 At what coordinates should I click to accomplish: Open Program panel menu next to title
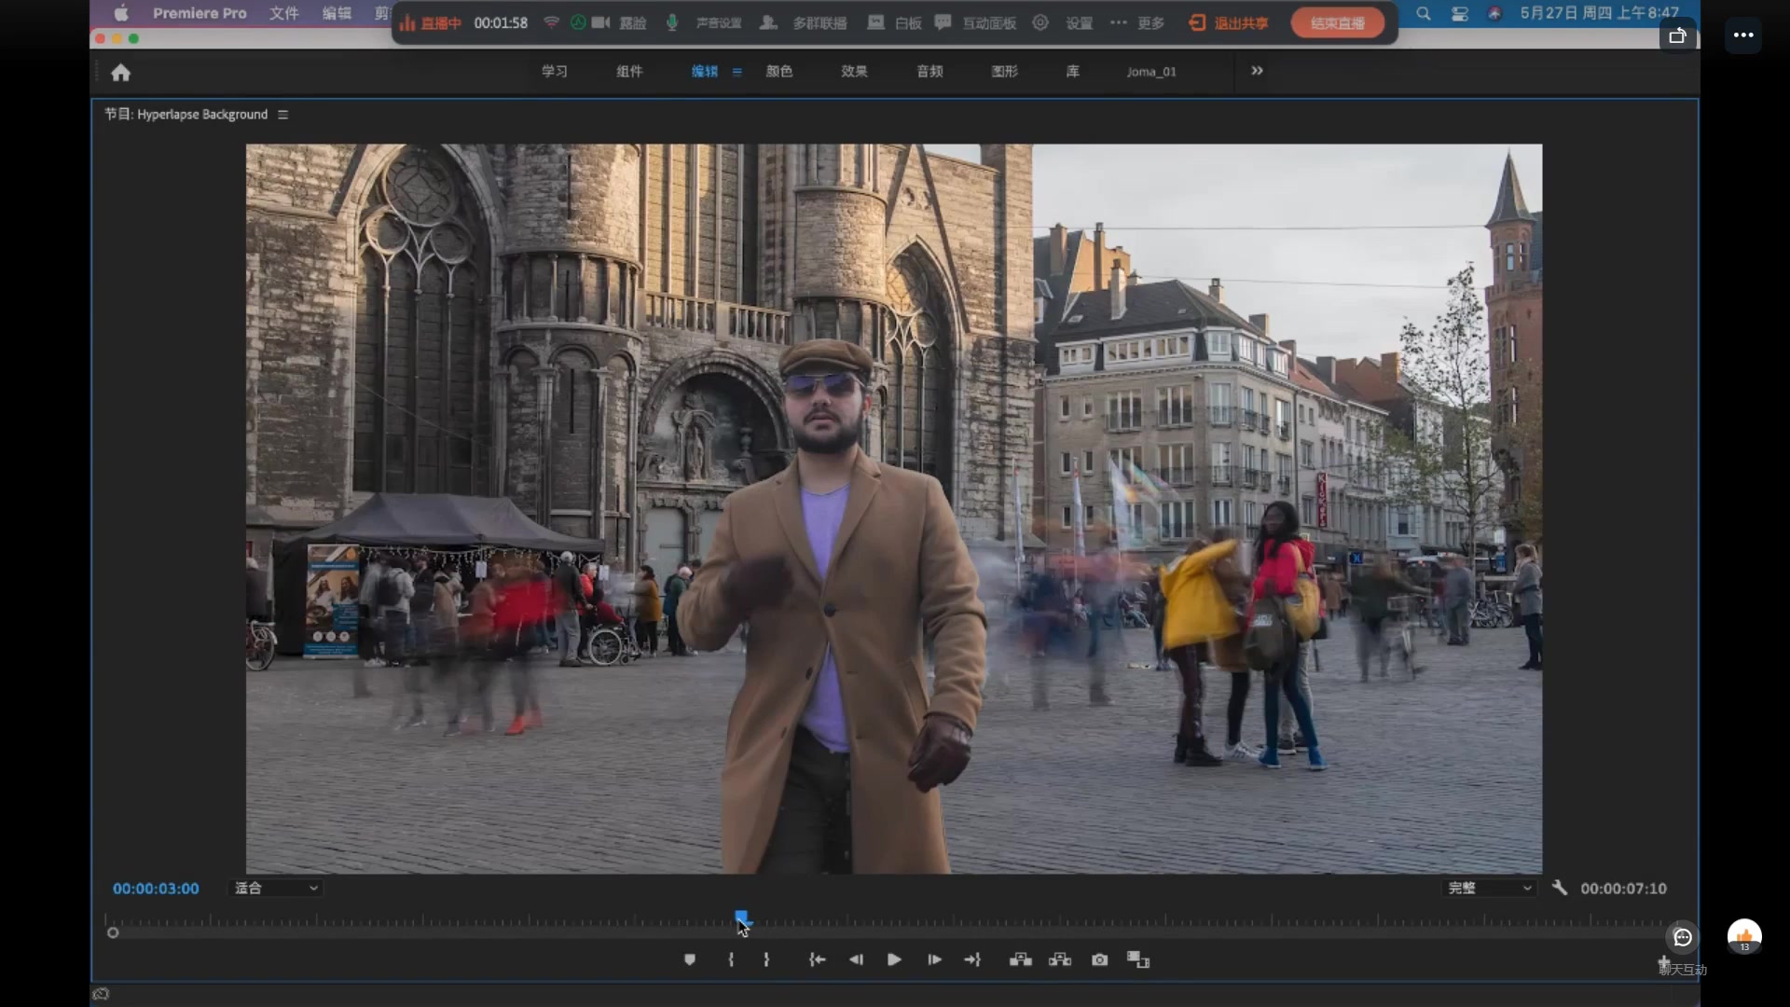(282, 115)
